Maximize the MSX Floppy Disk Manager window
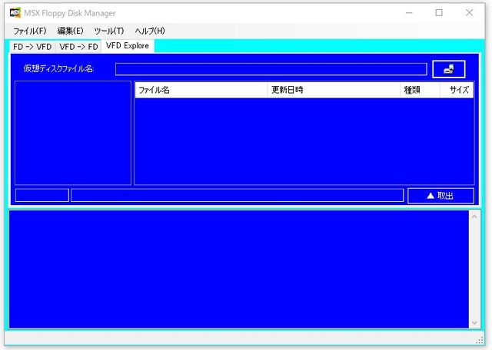This screenshot has width=492, height=350. pos(439,13)
